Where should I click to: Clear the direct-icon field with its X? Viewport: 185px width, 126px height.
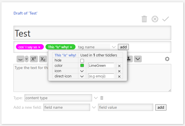tap(119, 77)
